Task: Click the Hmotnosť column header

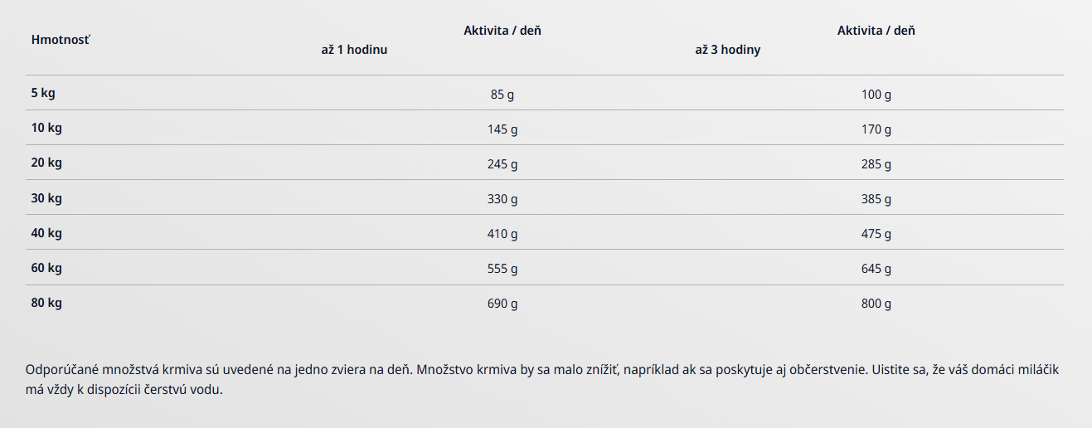Action: (x=61, y=40)
